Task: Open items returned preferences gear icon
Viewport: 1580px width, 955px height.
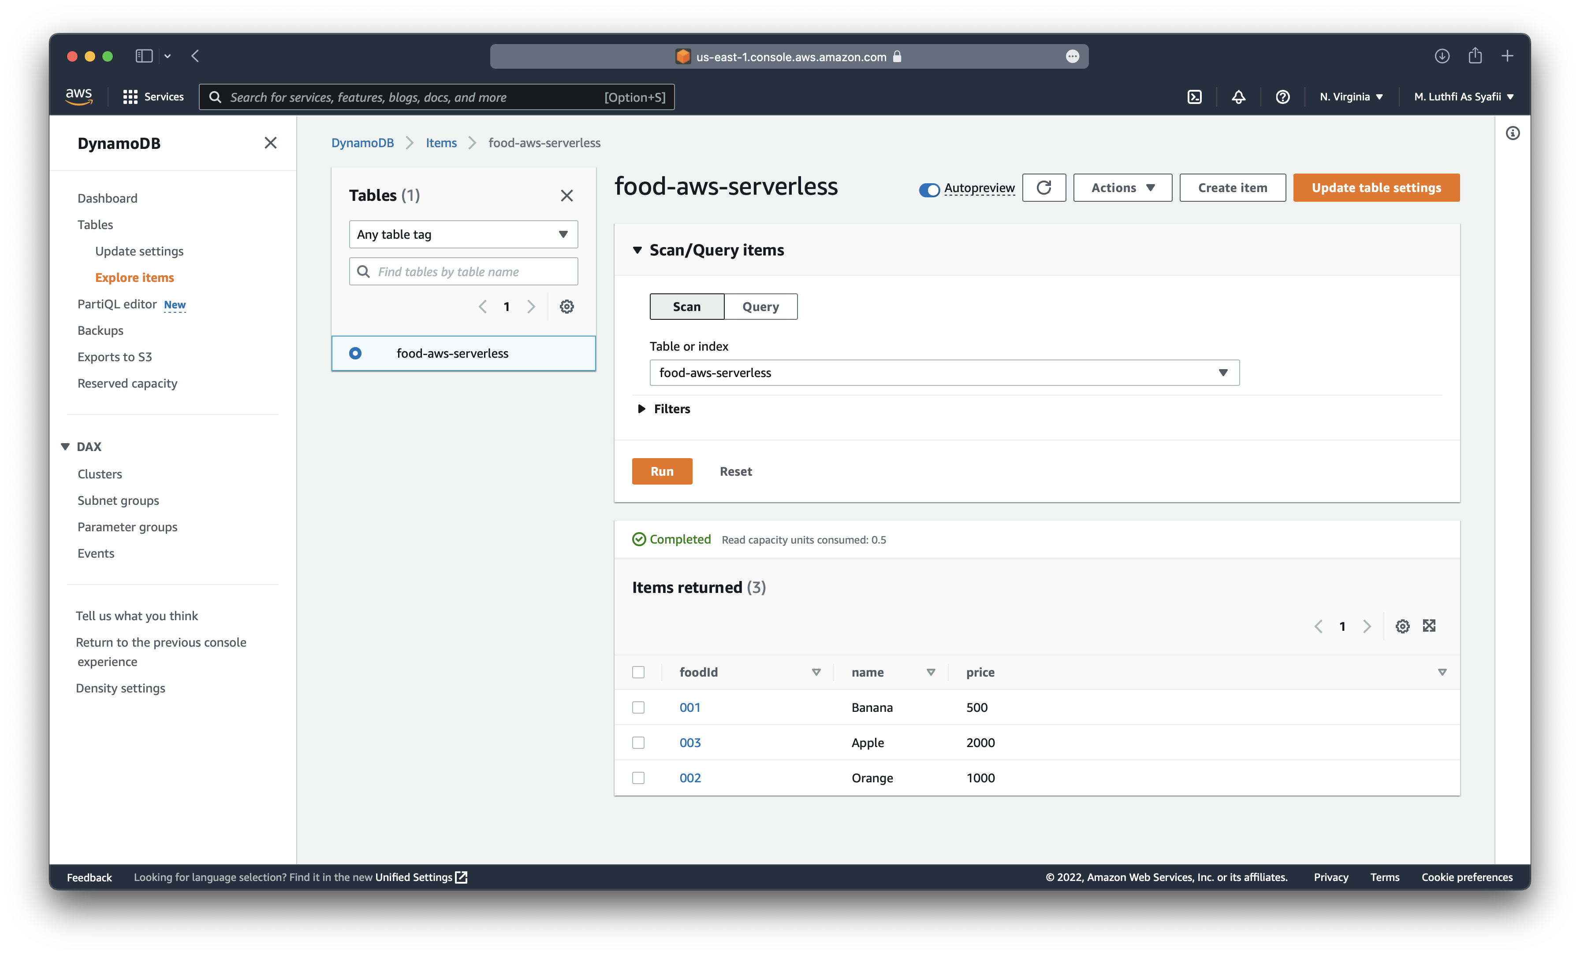Action: click(1402, 626)
